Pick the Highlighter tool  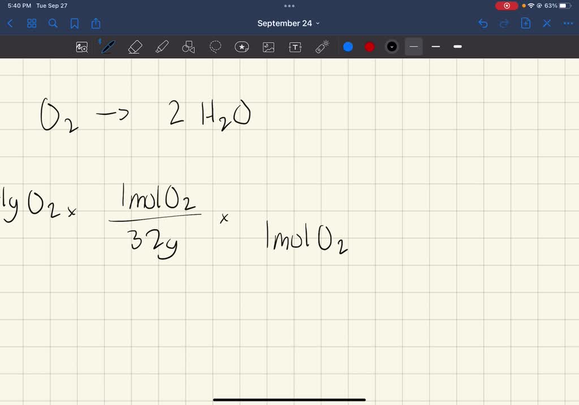click(x=162, y=47)
